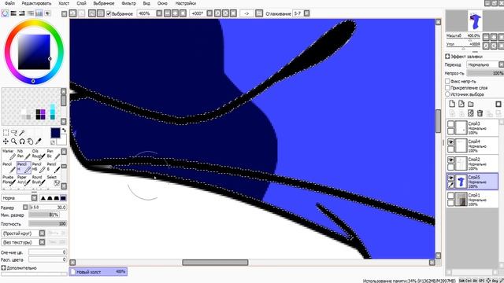Create a new layer folder
The width and height of the screenshot is (504, 283).
[471, 104]
